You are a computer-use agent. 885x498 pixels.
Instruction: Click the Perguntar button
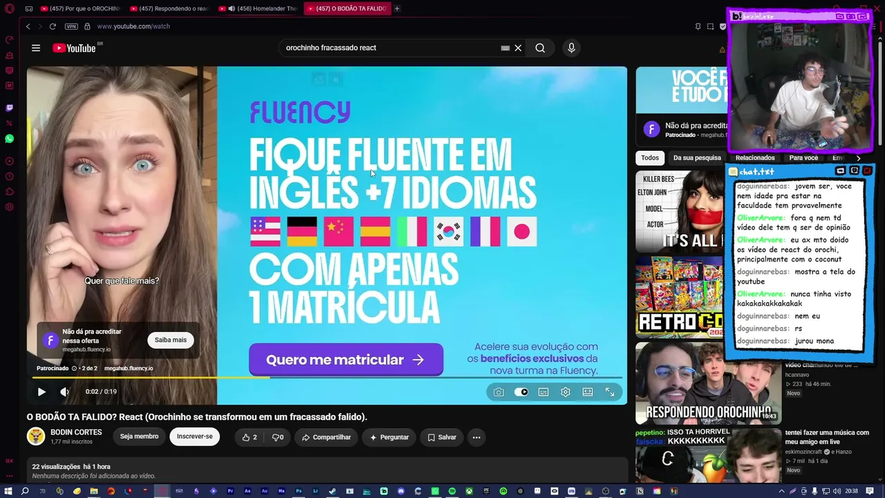click(389, 437)
